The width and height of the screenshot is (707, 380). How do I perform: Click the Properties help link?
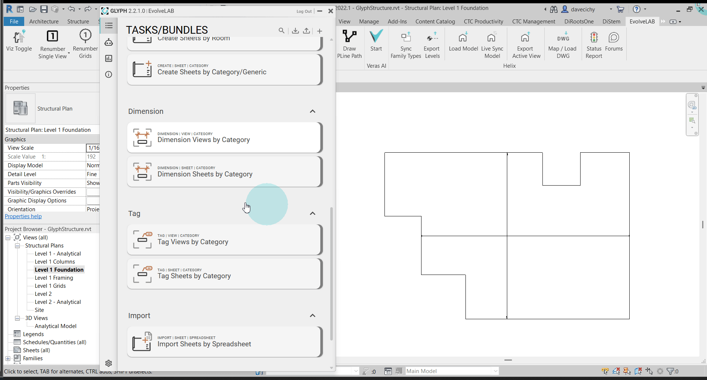coord(23,216)
